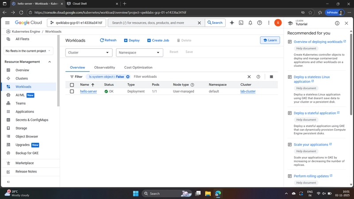Open the Namespace dropdown
This screenshot has width=354, height=199.
click(139, 52)
